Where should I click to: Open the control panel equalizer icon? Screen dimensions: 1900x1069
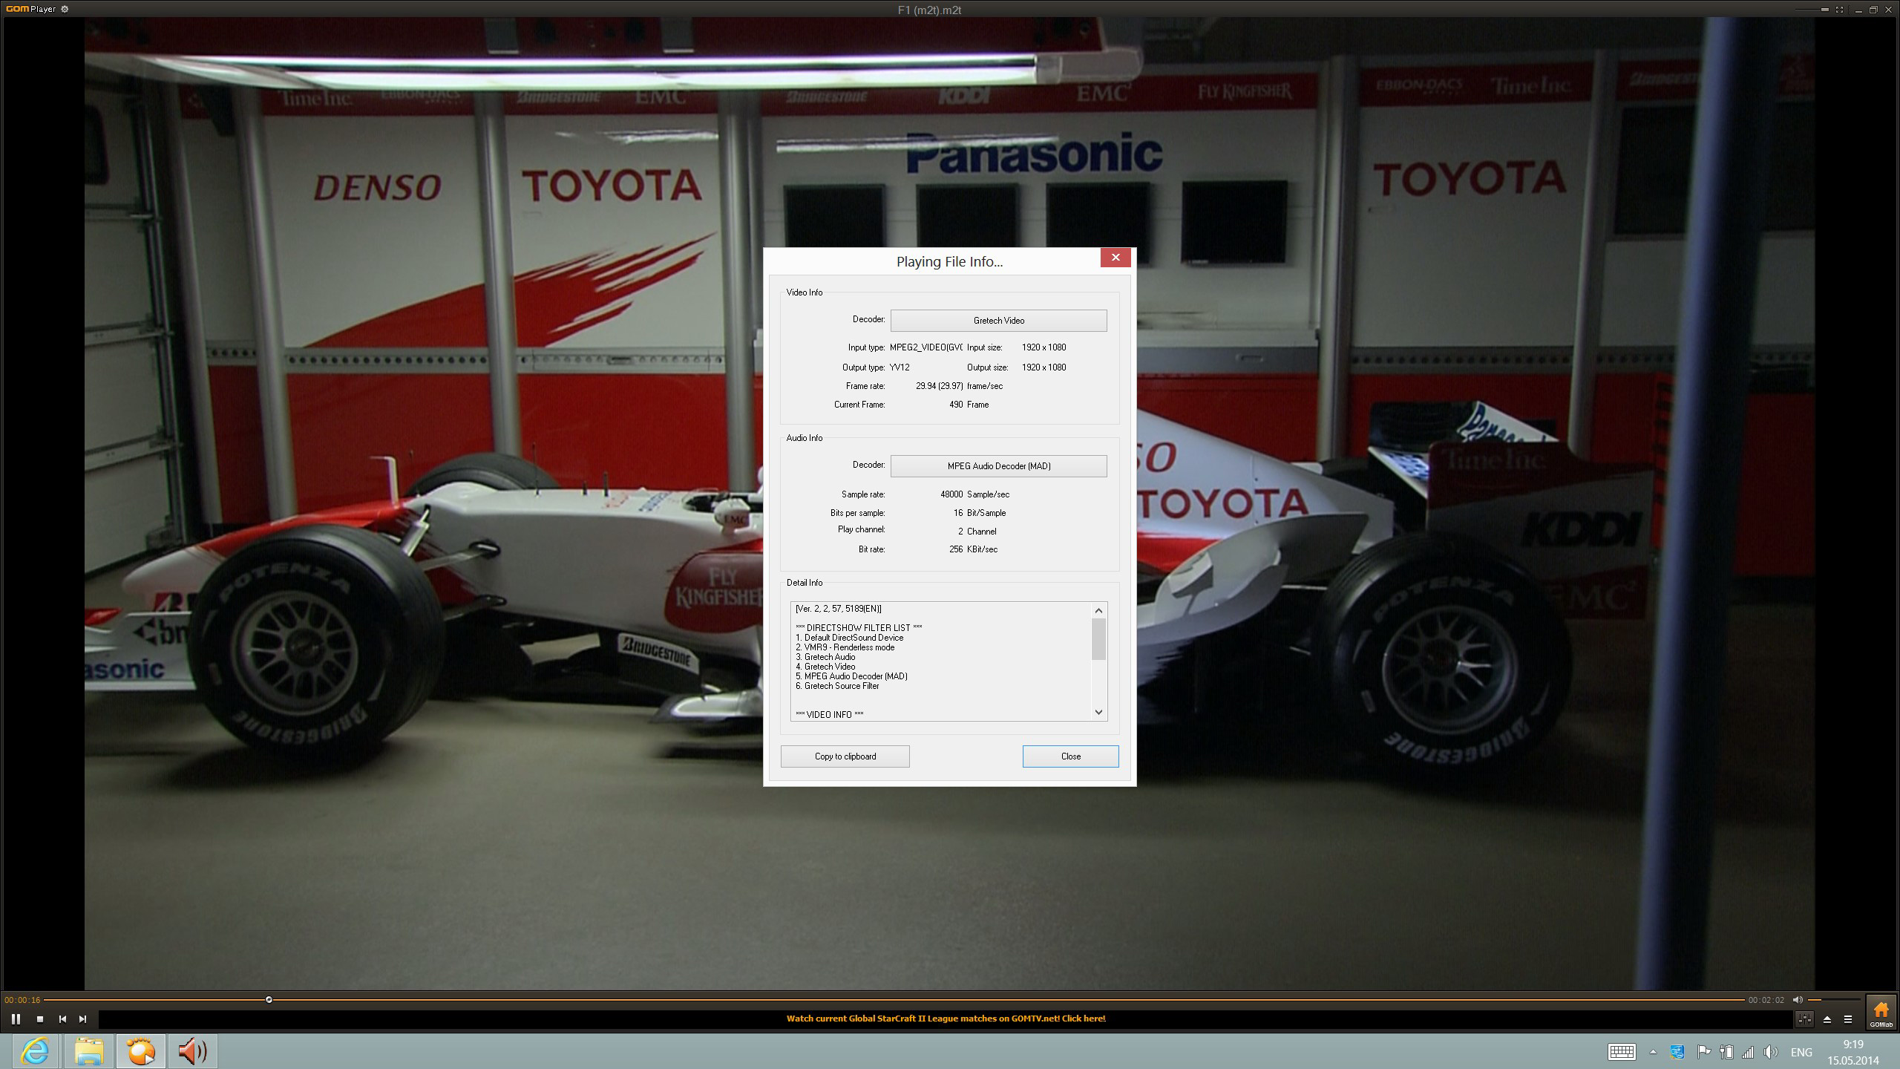click(1804, 1019)
